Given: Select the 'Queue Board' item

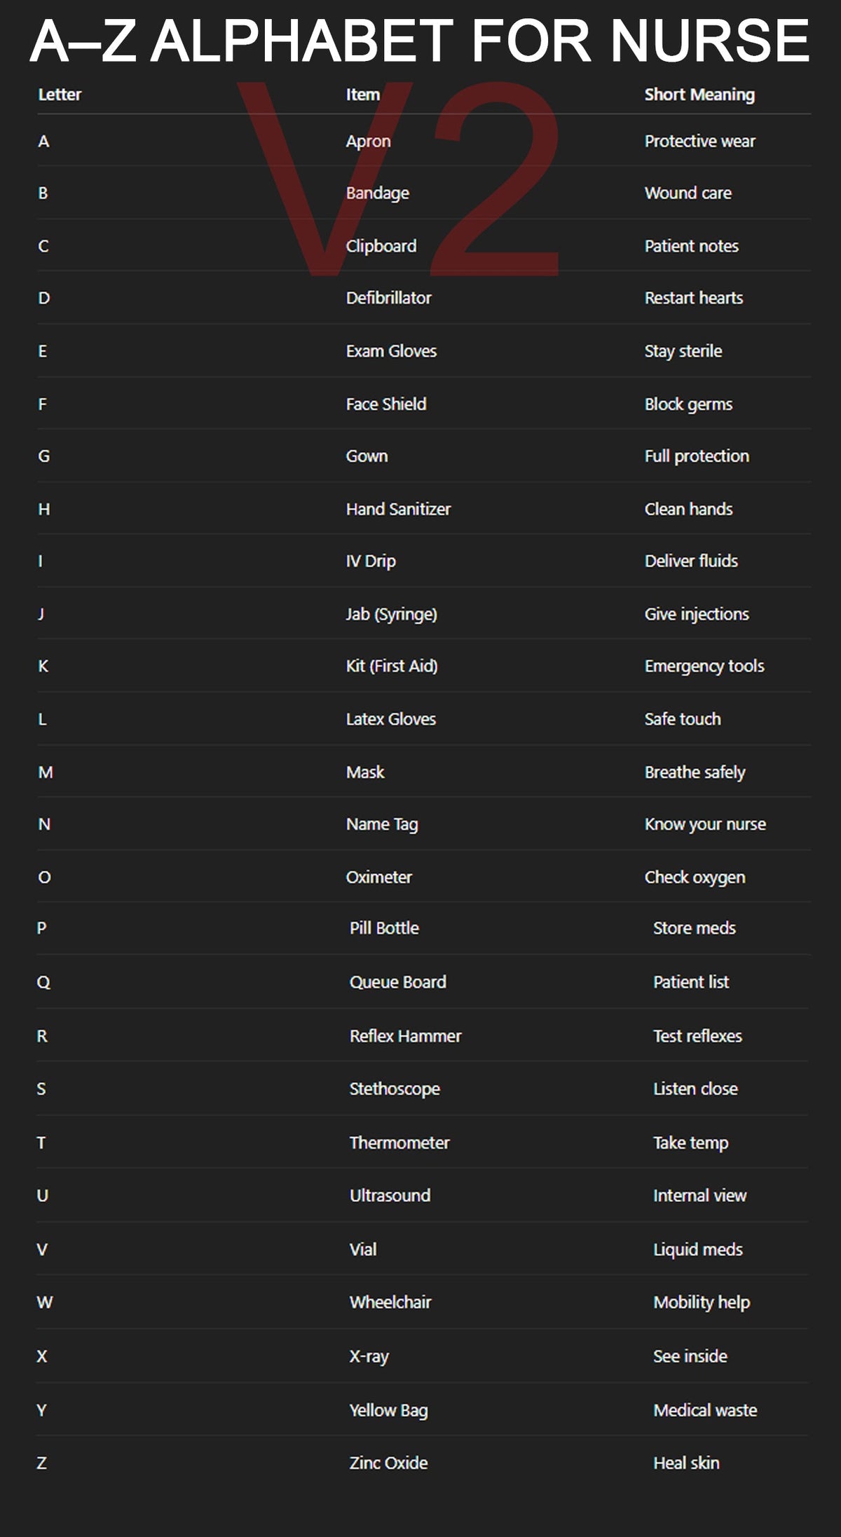Looking at the screenshot, I should (x=397, y=982).
